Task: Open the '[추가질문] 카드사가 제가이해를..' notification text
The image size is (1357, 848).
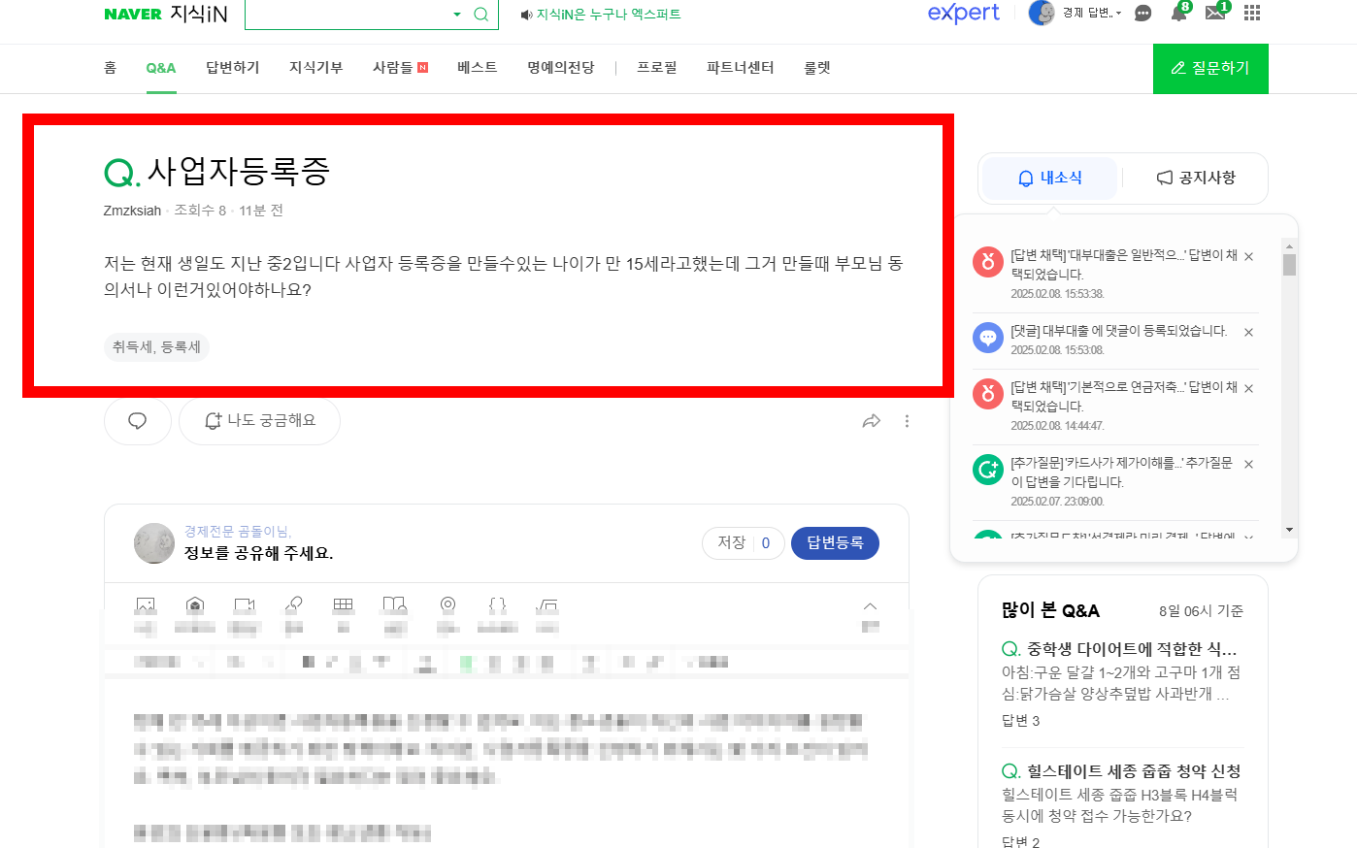Action: coord(1122,473)
